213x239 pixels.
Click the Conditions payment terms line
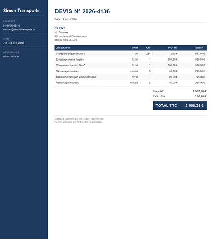point(79,119)
